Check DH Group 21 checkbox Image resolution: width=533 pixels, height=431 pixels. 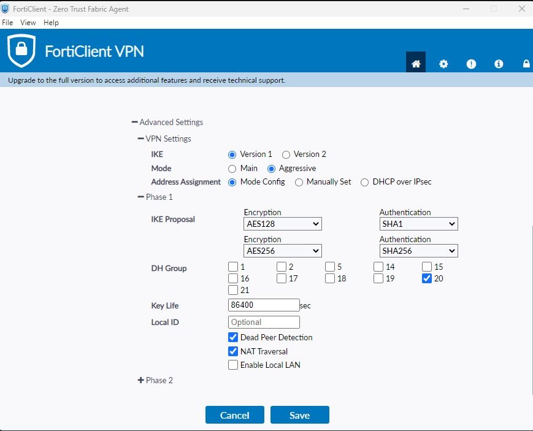pyautogui.click(x=233, y=290)
